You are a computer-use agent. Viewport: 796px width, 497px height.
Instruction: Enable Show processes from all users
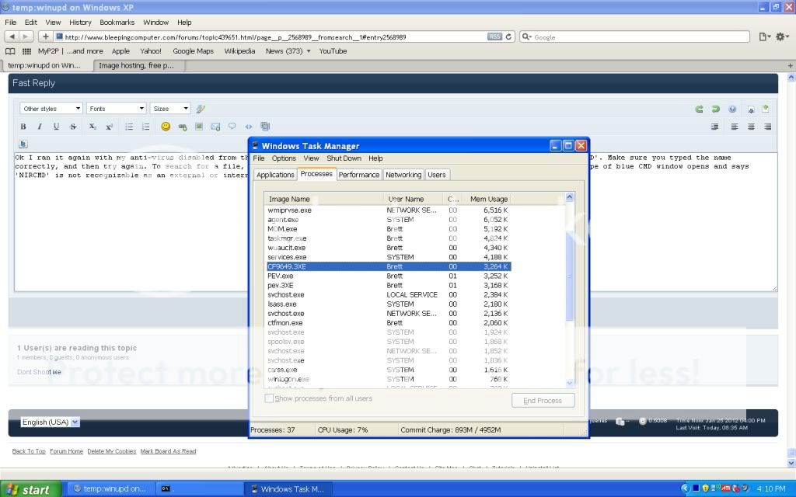(x=270, y=398)
